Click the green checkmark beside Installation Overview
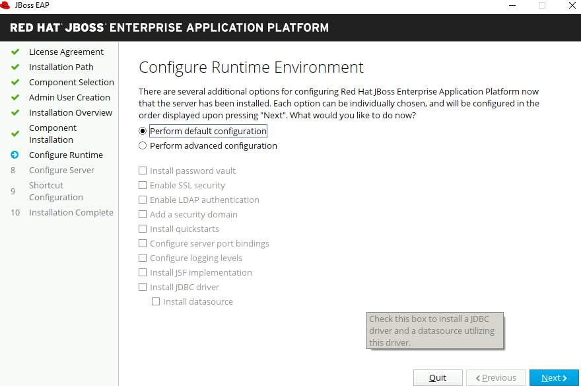The image size is (581, 386). [x=15, y=113]
